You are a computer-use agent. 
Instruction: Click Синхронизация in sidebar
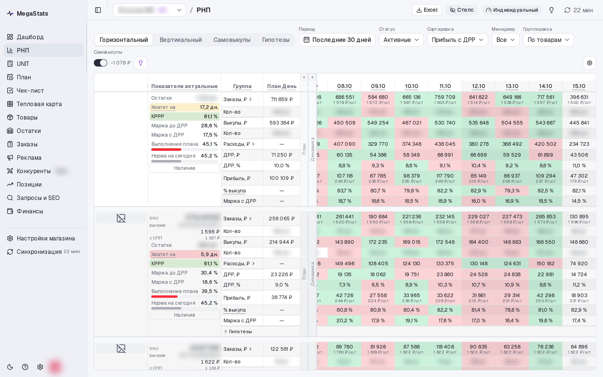(43, 252)
